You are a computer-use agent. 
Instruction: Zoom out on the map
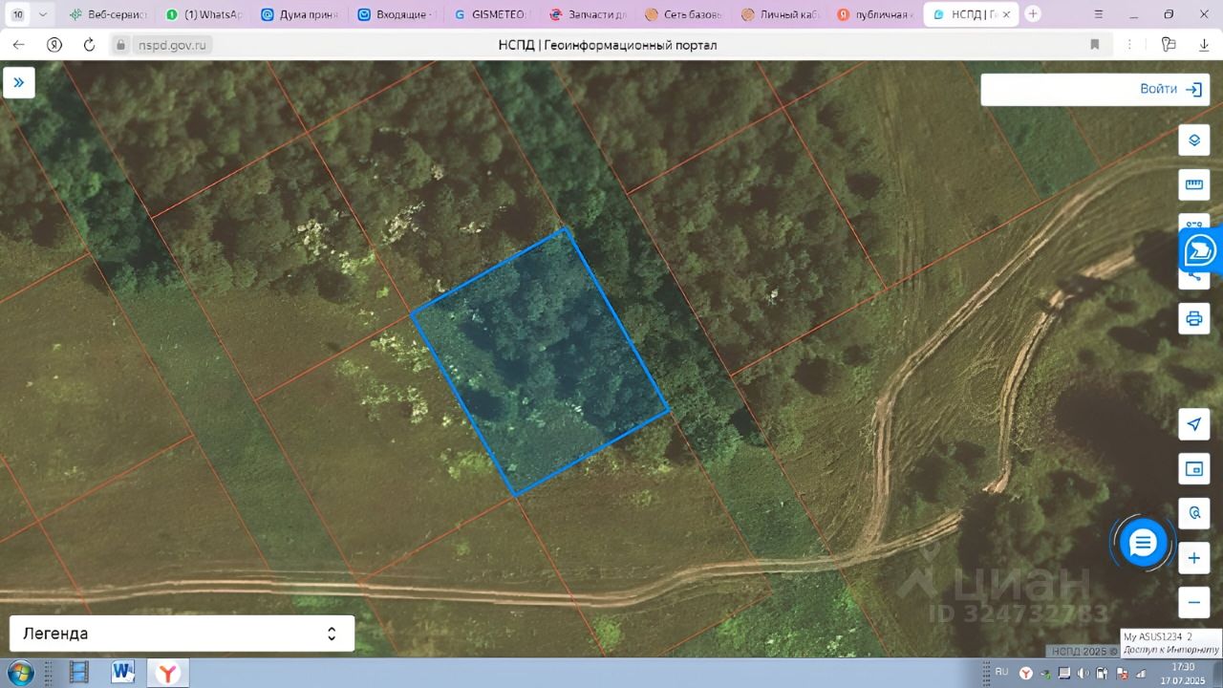[1193, 602]
